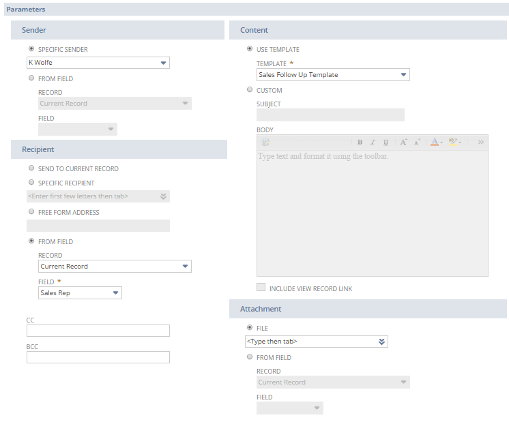Click the Italic formatting icon
The image size is (509, 422).
373,142
